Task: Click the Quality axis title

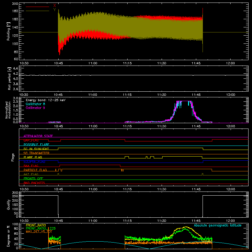Action: coord(9,204)
